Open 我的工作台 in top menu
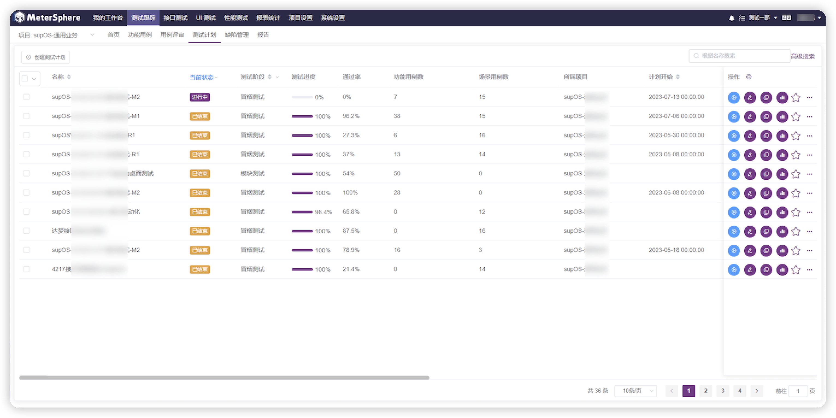Screen dimensions: 836x418 pos(108,18)
